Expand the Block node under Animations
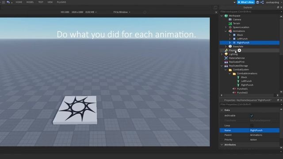The image size is (283, 159). tap(230, 35)
